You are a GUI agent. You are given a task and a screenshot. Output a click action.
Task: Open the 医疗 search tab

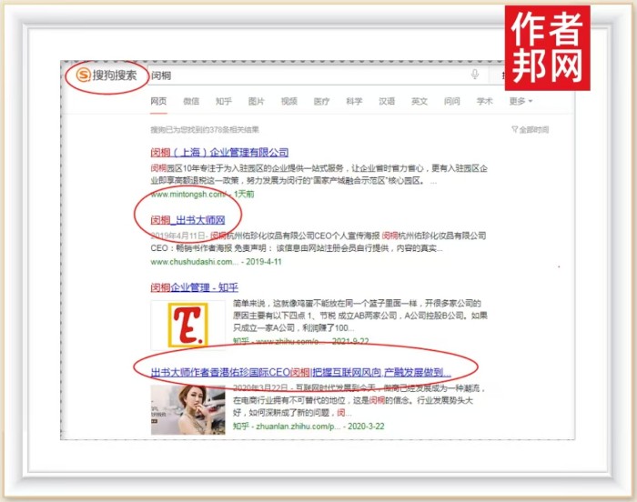point(321,102)
